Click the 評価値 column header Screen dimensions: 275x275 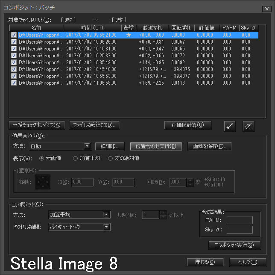click(x=207, y=28)
